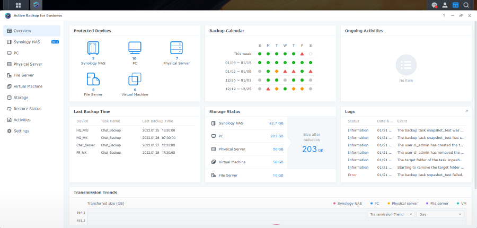Select Overview in the sidebar
Viewport: 477px width, 228px height.
[x=32, y=31]
